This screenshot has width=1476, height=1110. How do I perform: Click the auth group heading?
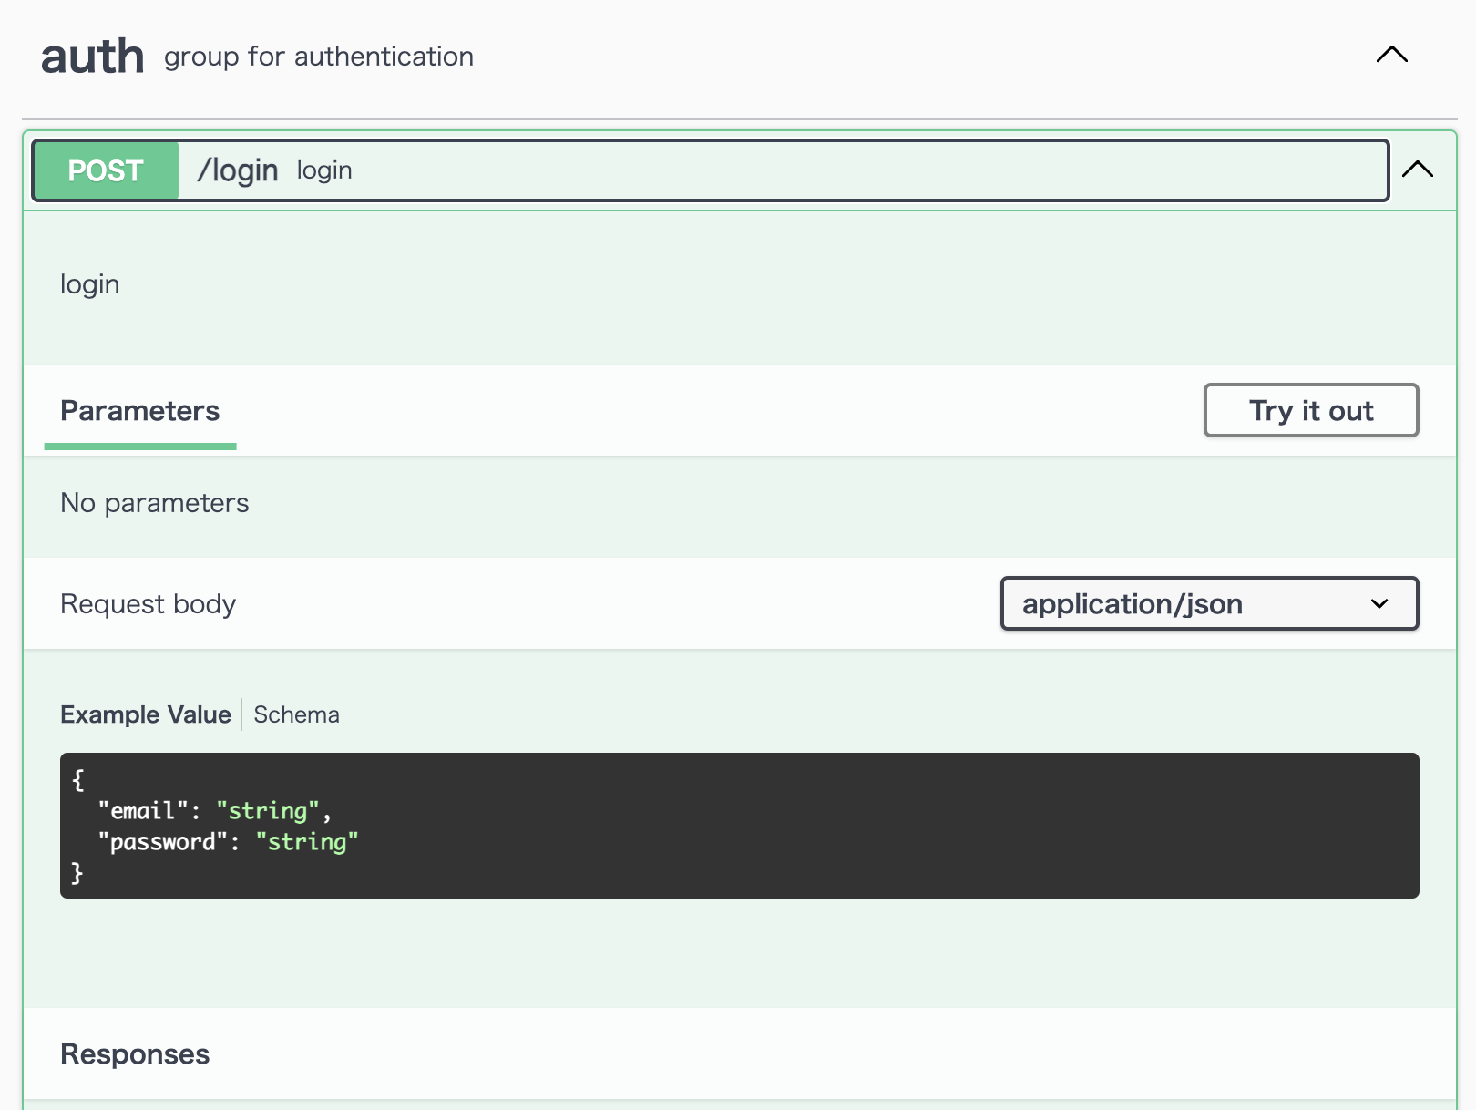(92, 55)
